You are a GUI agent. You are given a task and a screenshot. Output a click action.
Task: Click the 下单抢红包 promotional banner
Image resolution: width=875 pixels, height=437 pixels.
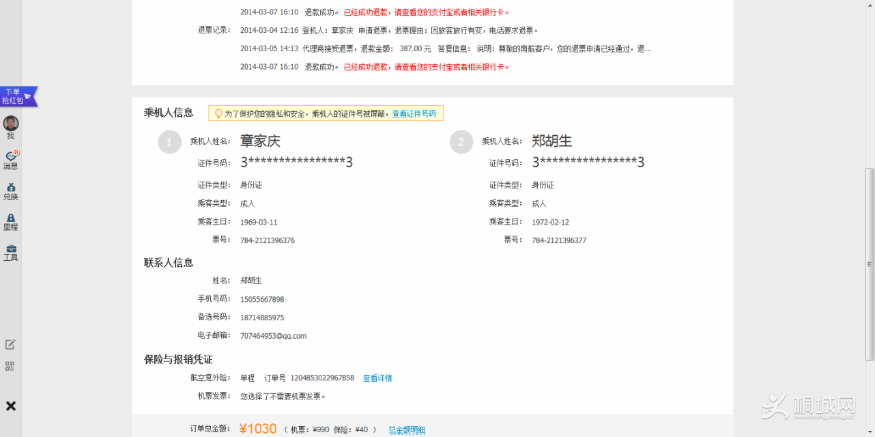click(17, 96)
